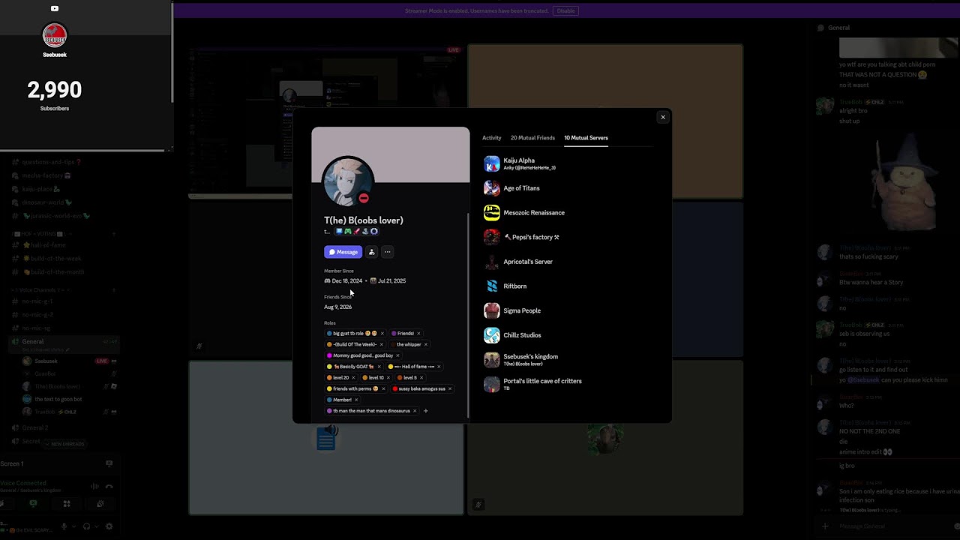Open the Age of Titans server
Image resolution: width=960 pixels, height=540 pixels.
521,188
